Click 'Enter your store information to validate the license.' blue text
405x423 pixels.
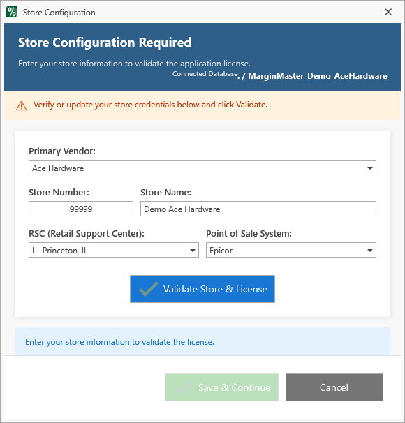119,342
